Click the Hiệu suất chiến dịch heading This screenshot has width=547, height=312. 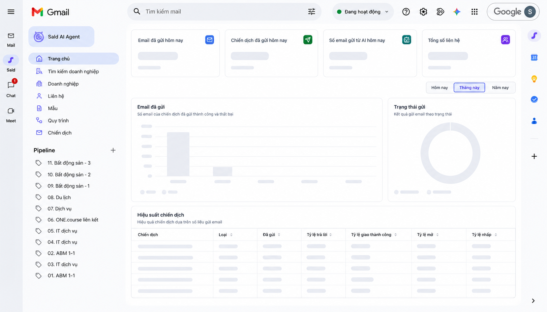click(161, 215)
